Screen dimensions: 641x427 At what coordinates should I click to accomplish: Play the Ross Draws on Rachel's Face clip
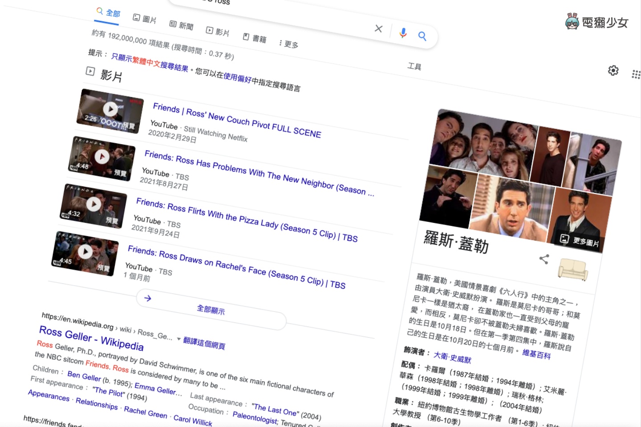pyautogui.click(x=86, y=253)
